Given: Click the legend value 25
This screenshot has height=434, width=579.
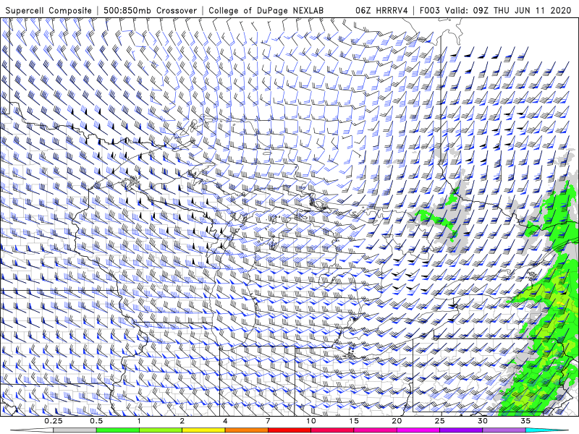Looking at the screenshot, I should click(439, 421).
